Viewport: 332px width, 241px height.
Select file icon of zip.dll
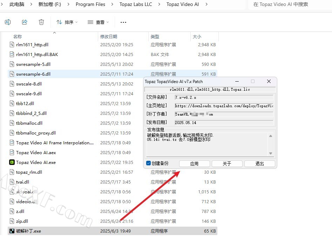tap(12, 221)
